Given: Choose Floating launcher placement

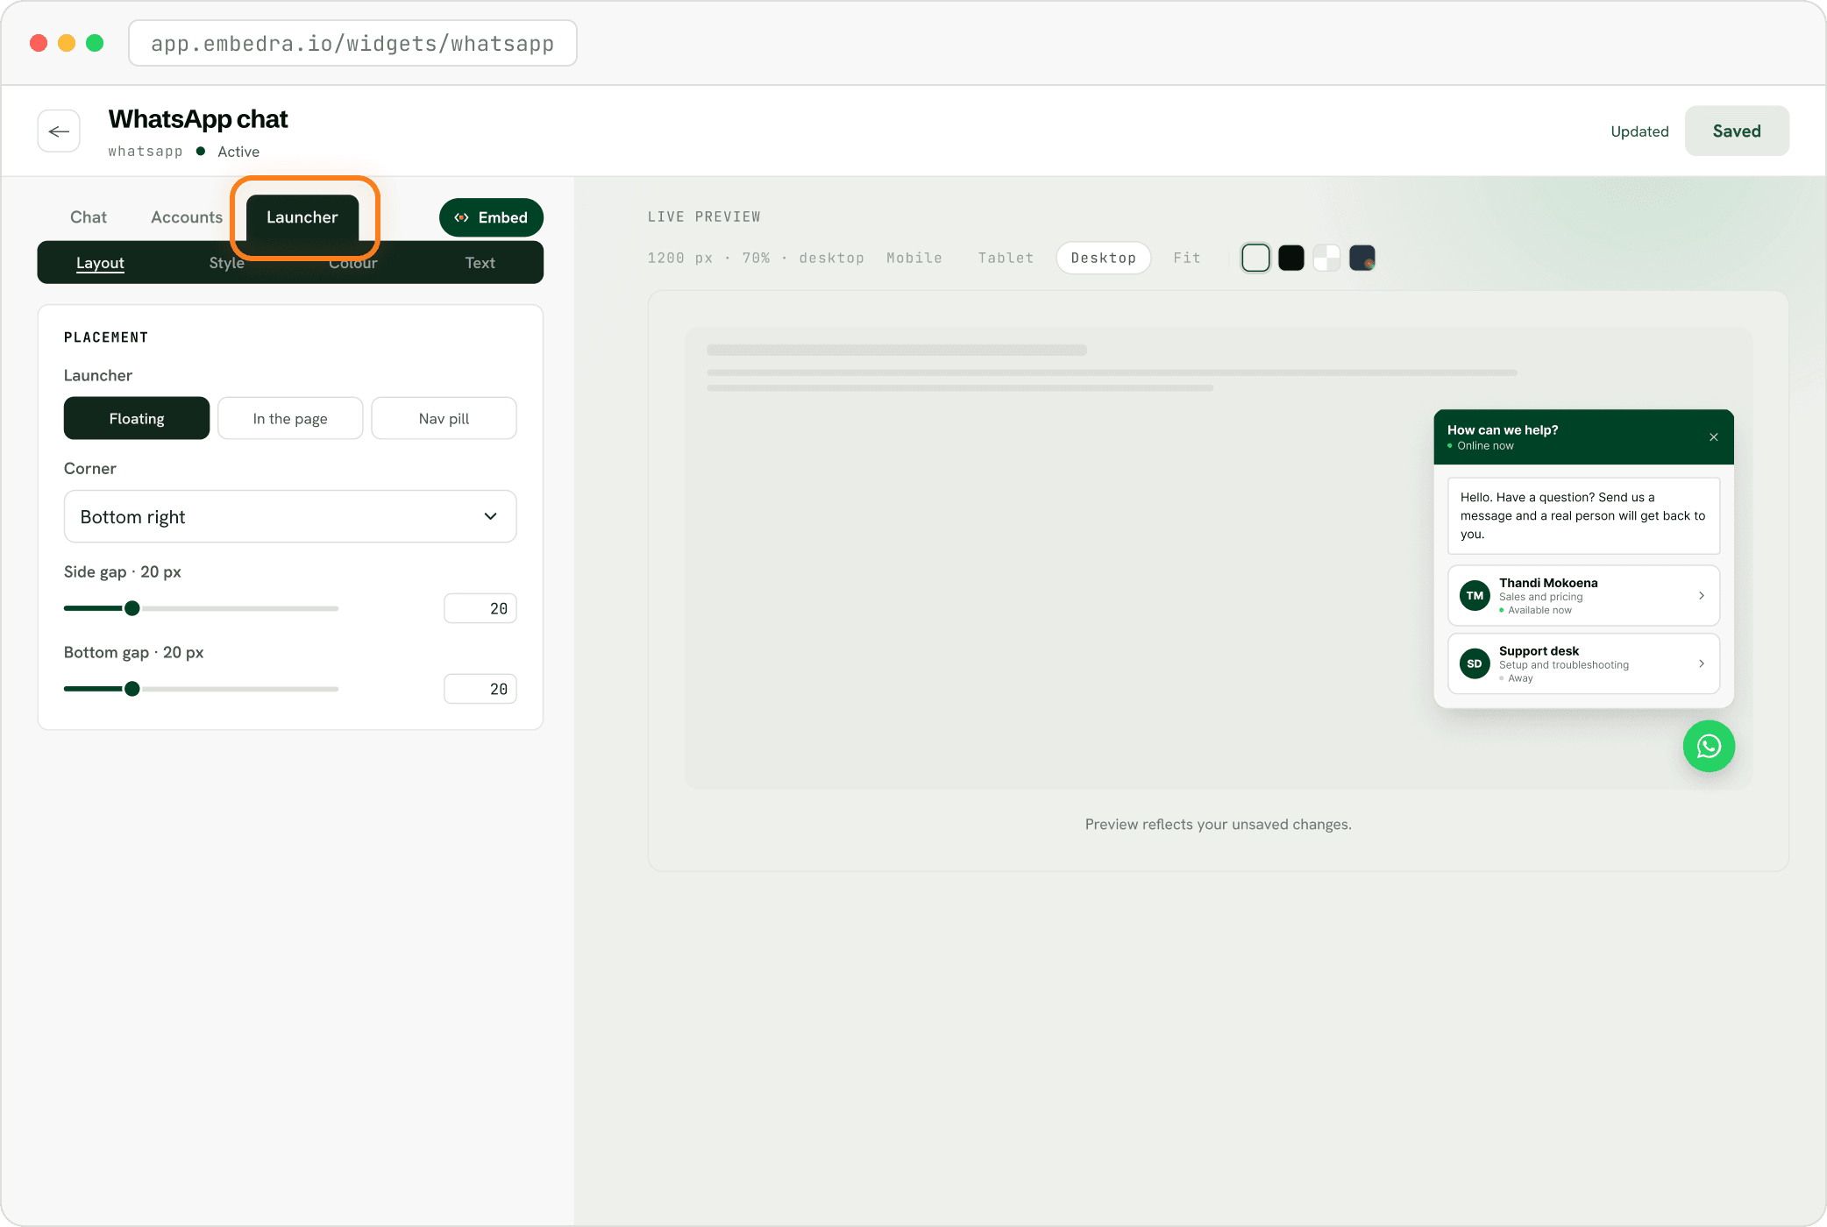Looking at the screenshot, I should point(137,418).
